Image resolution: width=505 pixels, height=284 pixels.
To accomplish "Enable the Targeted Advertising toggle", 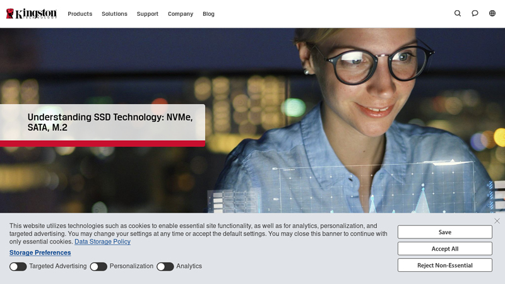I will point(18,266).
